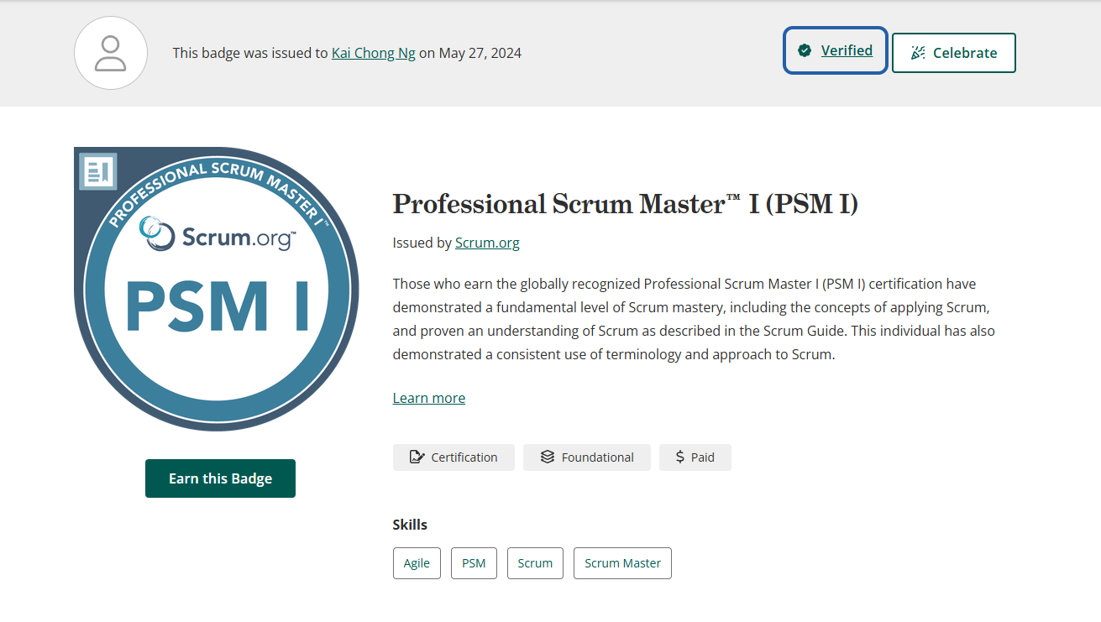The width and height of the screenshot is (1101, 622).
Task: Click the Skills heading text
Action: (410, 525)
